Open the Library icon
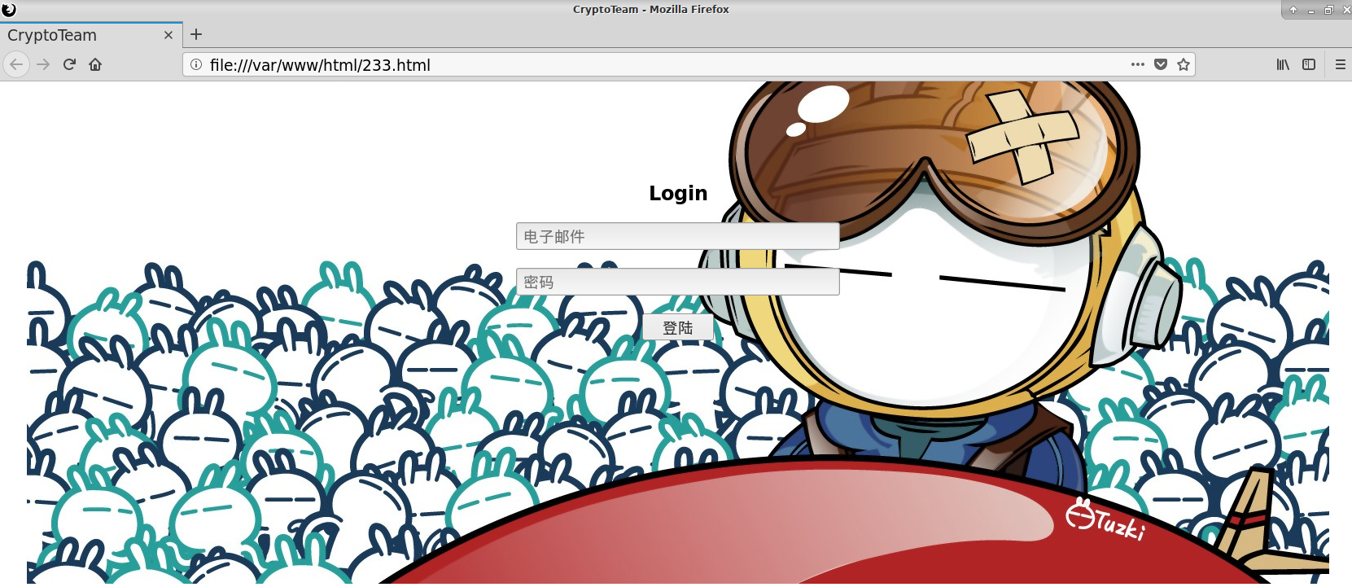The height and width of the screenshot is (587, 1352). pos(1283,64)
